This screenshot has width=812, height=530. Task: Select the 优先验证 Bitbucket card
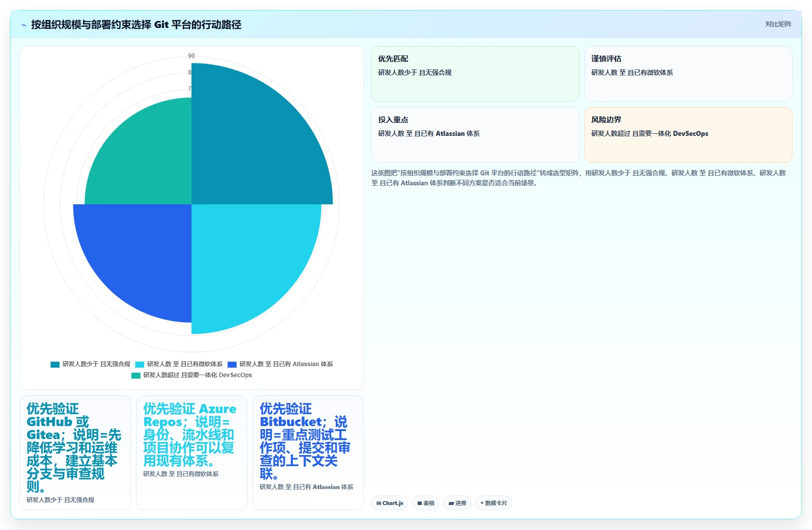pyautogui.click(x=308, y=453)
